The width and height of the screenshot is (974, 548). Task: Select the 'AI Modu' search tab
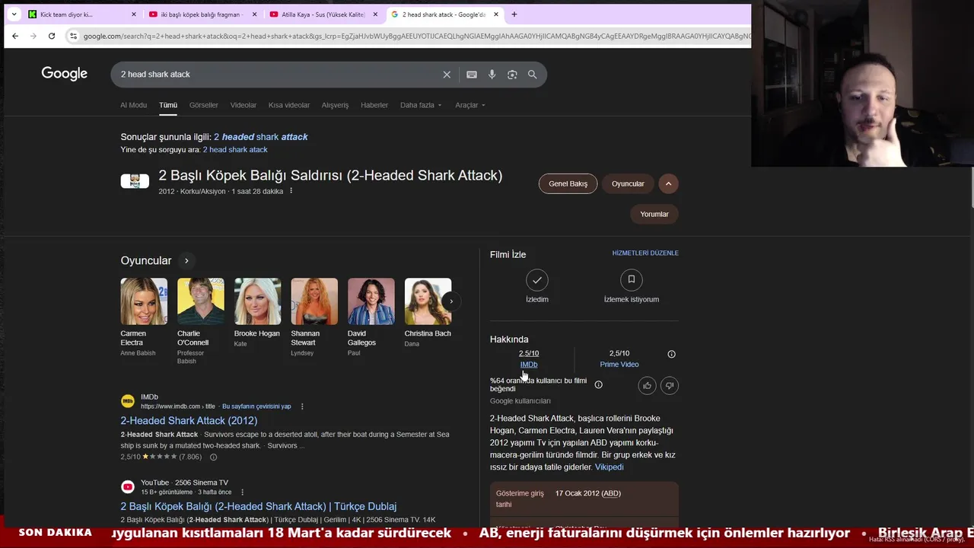pos(133,105)
